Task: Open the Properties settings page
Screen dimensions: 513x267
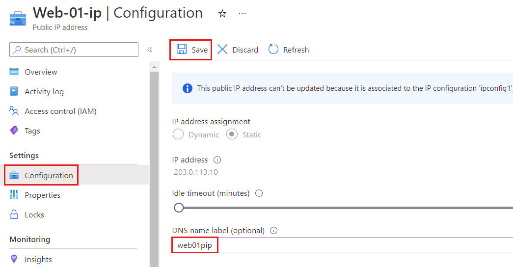Action: [42, 195]
